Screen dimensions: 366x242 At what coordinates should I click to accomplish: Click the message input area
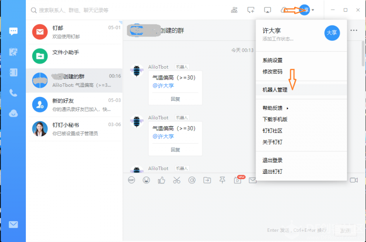(x=243, y=205)
